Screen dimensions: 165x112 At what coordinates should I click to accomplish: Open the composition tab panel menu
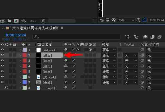[62, 28]
